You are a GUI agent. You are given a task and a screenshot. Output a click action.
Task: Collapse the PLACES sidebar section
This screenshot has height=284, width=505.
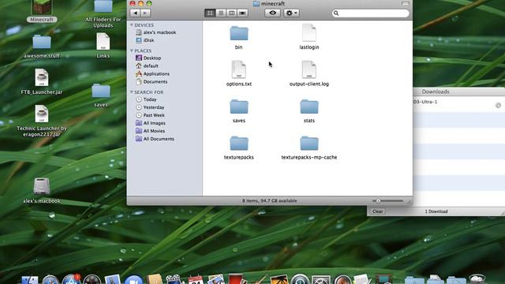(x=132, y=50)
